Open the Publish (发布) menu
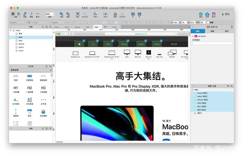The height and width of the screenshot is (155, 243). point(214,15)
